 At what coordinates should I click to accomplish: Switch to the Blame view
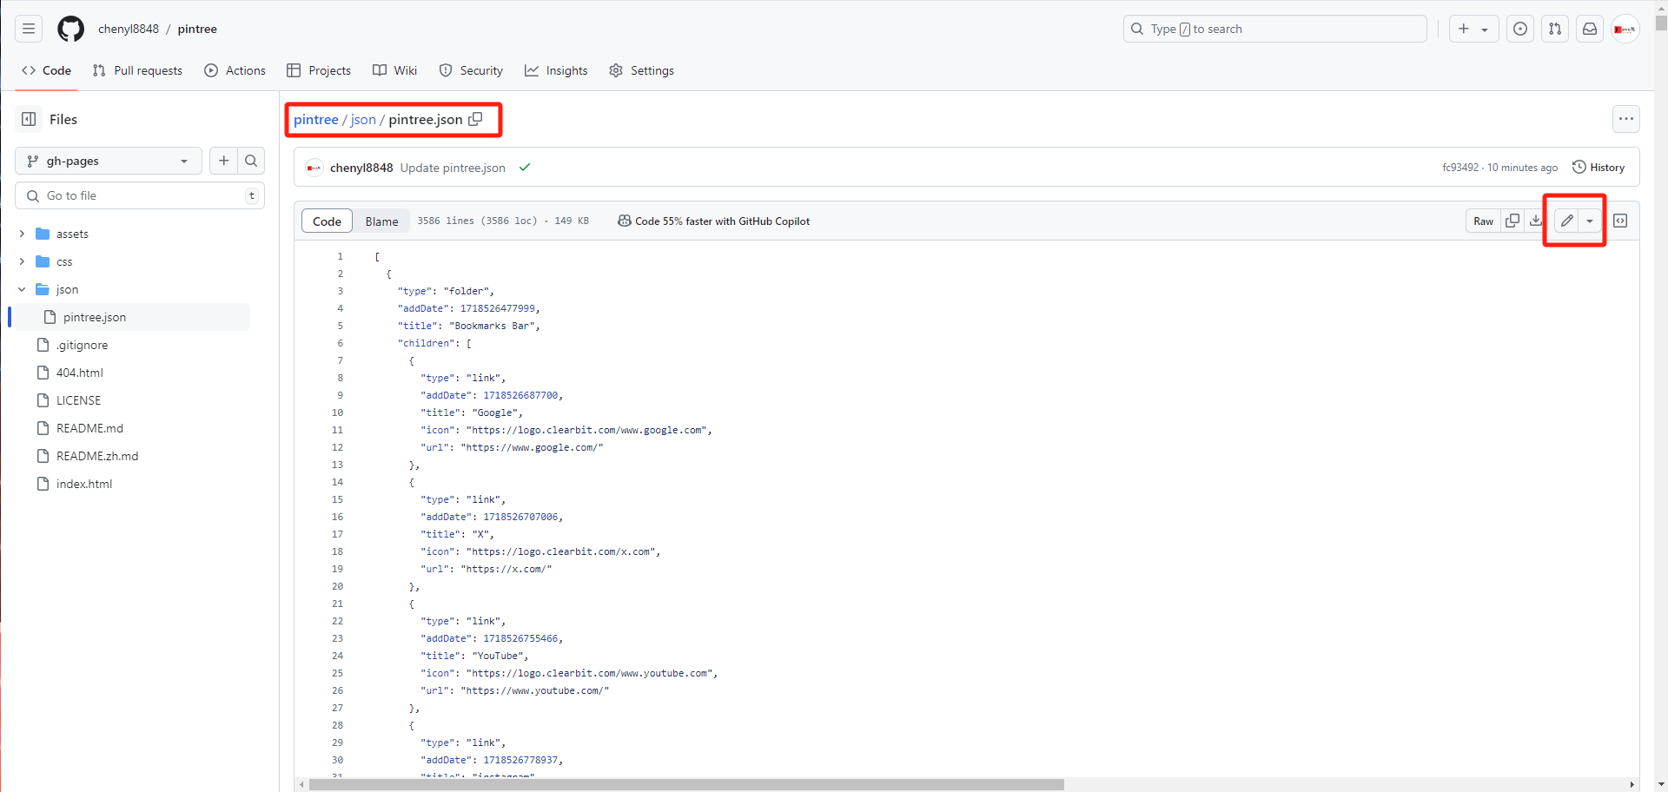pos(381,221)
